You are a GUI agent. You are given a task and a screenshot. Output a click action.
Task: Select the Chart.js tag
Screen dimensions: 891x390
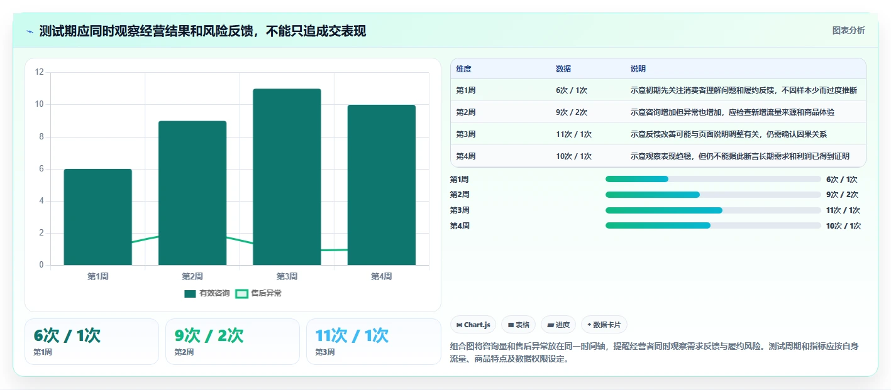[473, 325]
